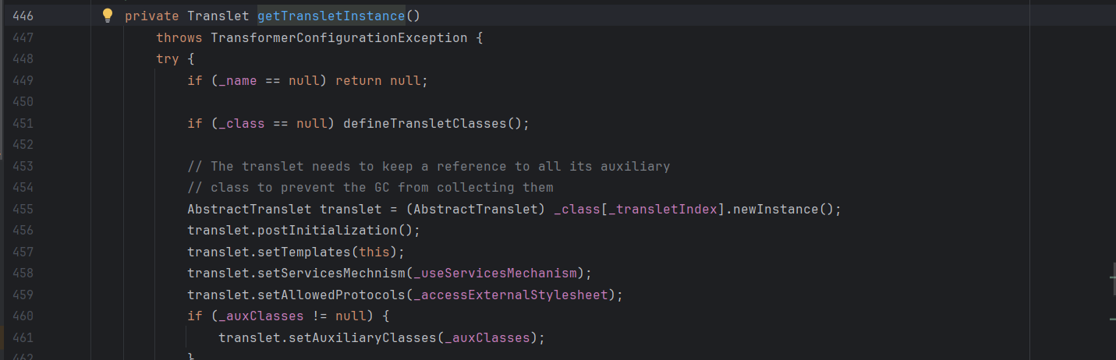
Task: Click the comment on line 453
Action: (428, 167)
